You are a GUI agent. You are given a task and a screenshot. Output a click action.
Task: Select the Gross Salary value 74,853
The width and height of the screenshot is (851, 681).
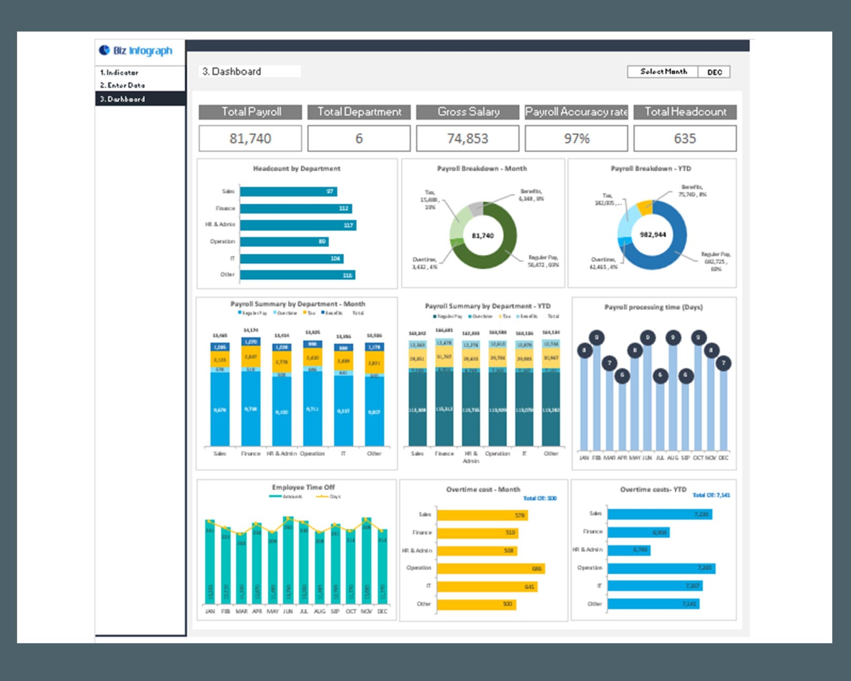point(468,138)
